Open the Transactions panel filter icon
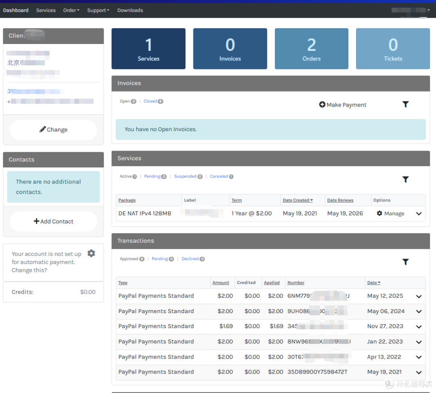The width and height of the screenshot is (436, 393). point(405,262)
